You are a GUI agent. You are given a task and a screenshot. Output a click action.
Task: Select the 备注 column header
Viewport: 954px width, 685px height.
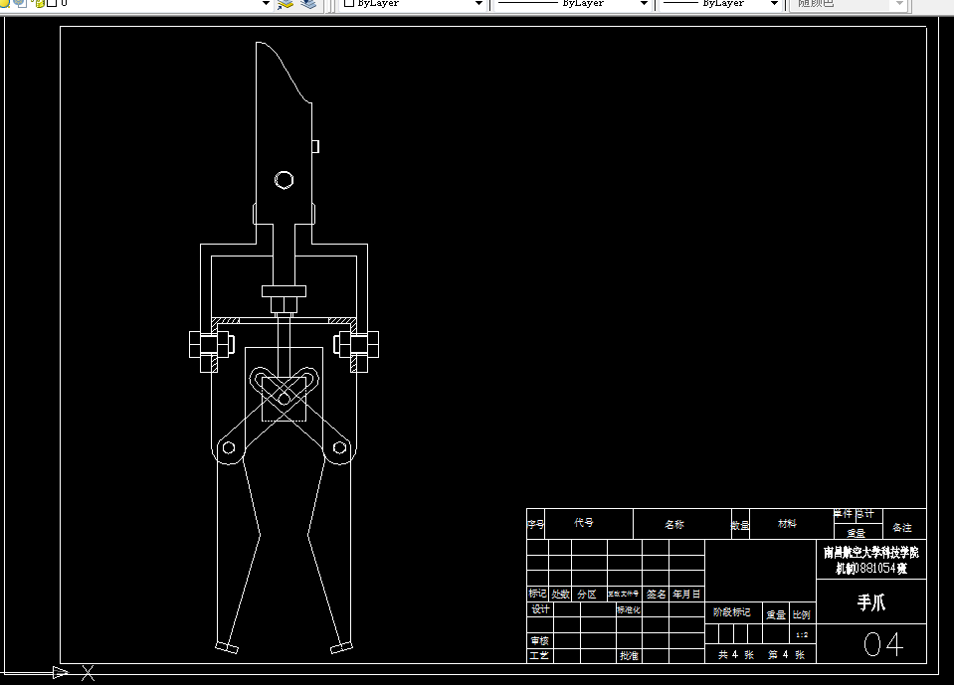(901, 528)
